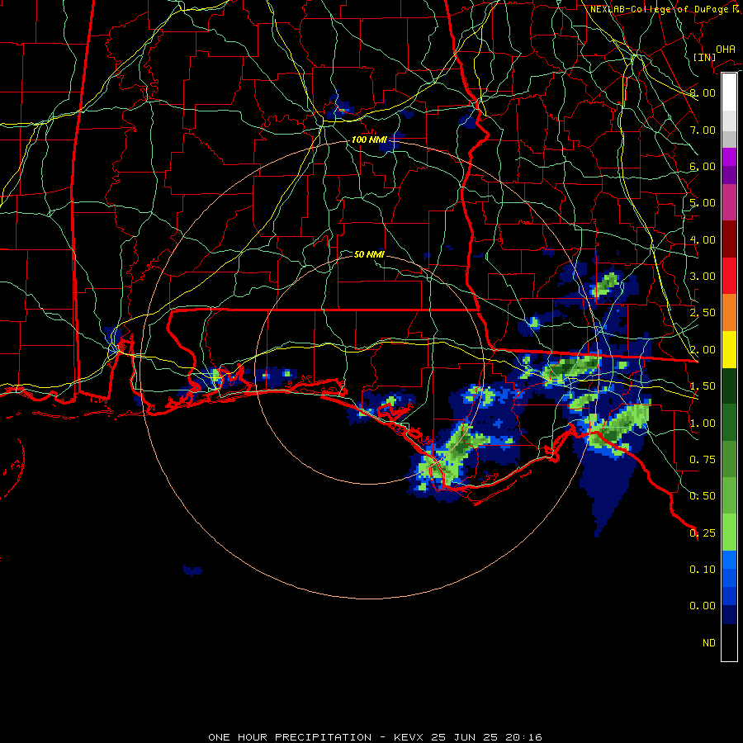Click the 7.00 legend value

click(703, 130)
